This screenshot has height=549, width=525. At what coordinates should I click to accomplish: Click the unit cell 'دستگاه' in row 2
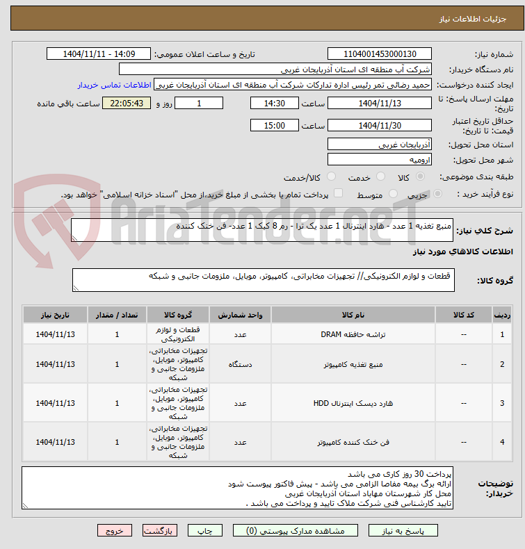(x=241, y=364)
